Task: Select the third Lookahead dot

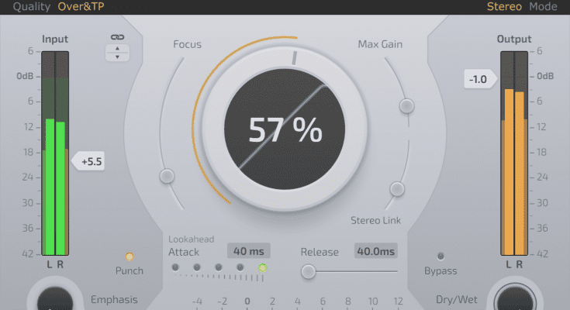Action: pyautogui.click(x=219, y=268)
